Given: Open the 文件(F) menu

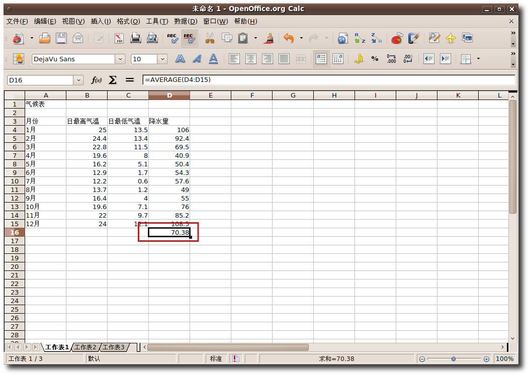Looking at the screenshot, I should (17, 21).
